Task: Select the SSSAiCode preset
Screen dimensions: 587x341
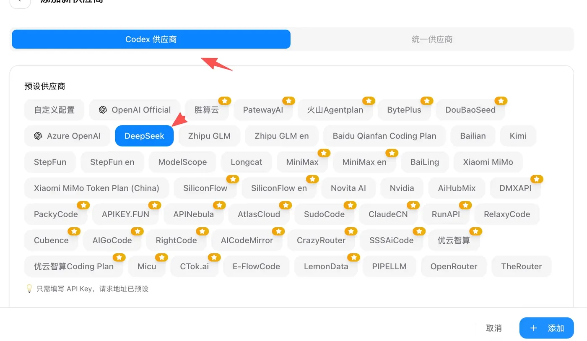Action: 392,240
